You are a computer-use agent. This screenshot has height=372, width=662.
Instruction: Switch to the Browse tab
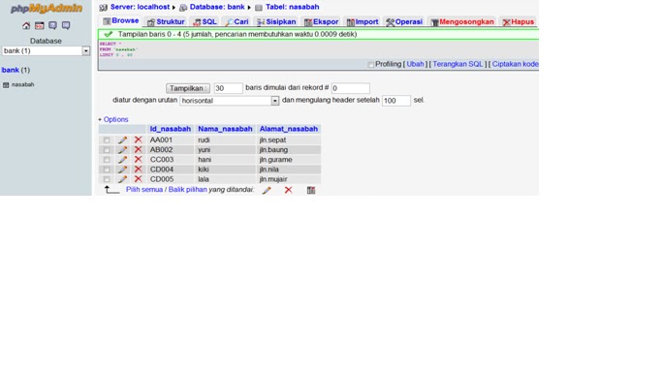click(121, 21)
